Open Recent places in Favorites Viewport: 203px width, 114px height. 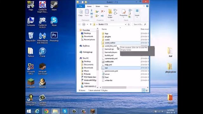tap(89, 40)
